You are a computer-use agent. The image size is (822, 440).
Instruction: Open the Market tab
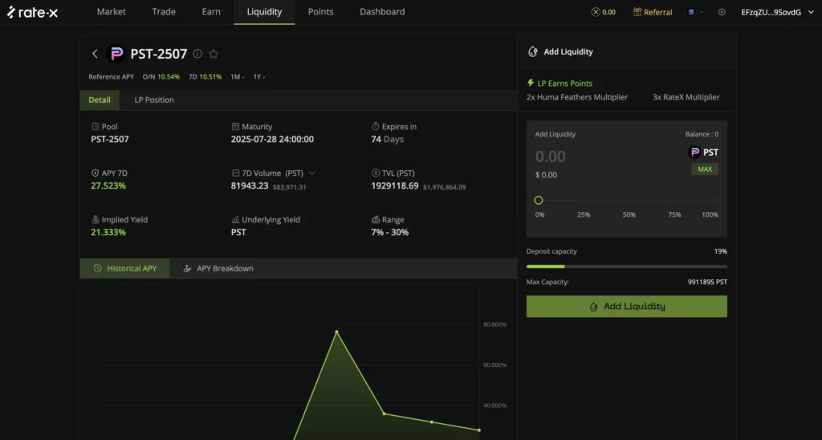[x=111, y=11]
